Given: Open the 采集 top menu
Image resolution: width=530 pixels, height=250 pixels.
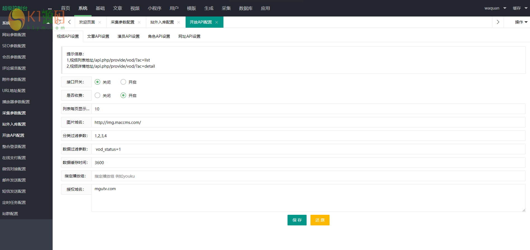Looking at the screenshot, I should click(226, 8).
